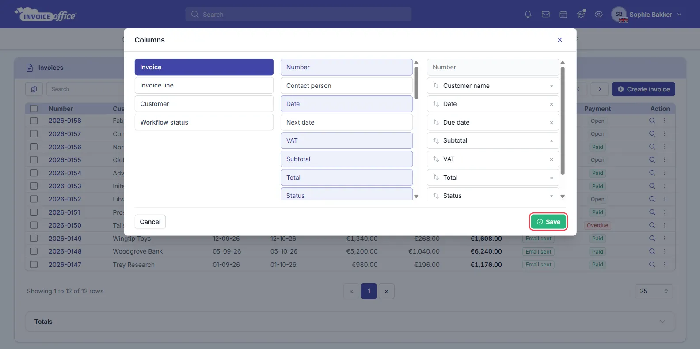Screen dimensions: 700x349
Task: Add the Next date column
Action: click(346, 122)
